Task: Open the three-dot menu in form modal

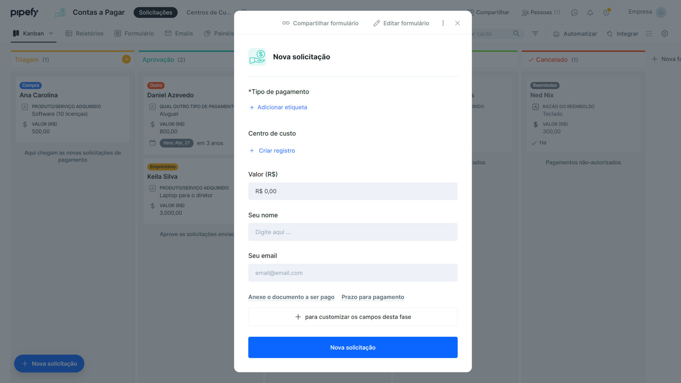Action: click(443, 23)
